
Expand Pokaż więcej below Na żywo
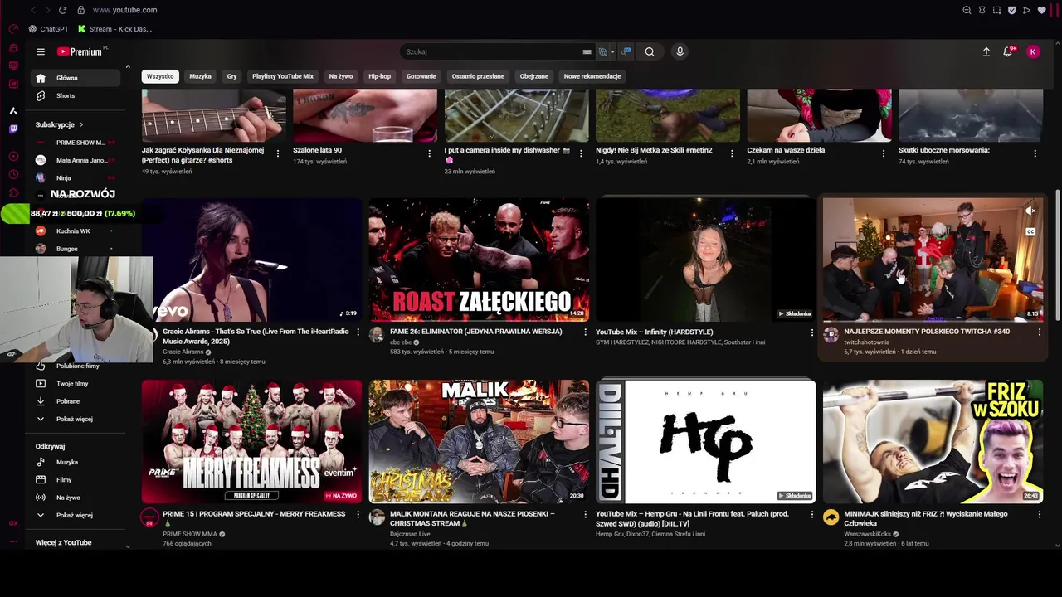[77, 516]
